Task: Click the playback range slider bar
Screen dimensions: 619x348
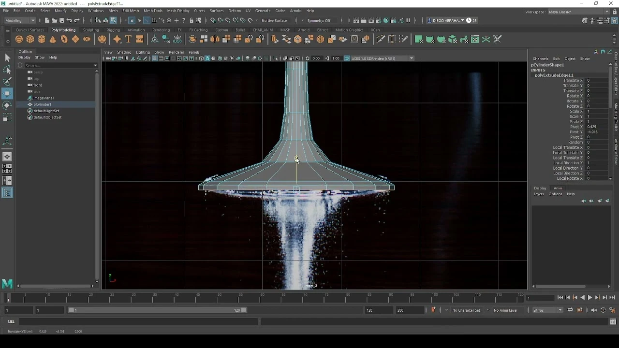Action: click(x=157, y=310)
